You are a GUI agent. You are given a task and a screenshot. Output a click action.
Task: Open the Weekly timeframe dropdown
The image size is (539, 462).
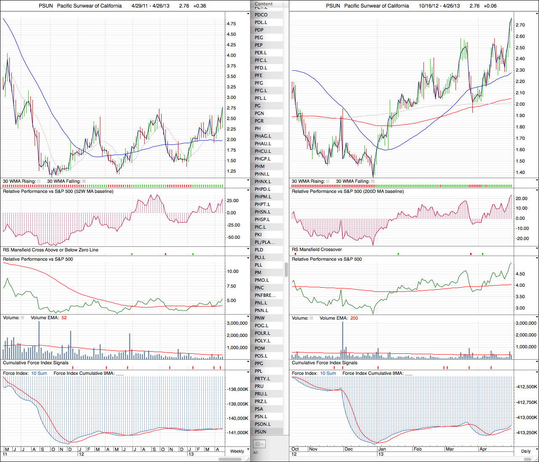(237, 451)
